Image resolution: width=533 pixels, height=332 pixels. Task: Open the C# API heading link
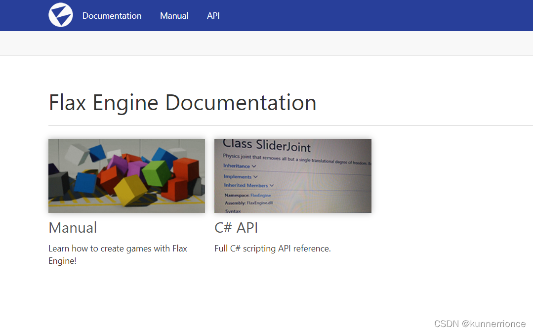[236, 228]
